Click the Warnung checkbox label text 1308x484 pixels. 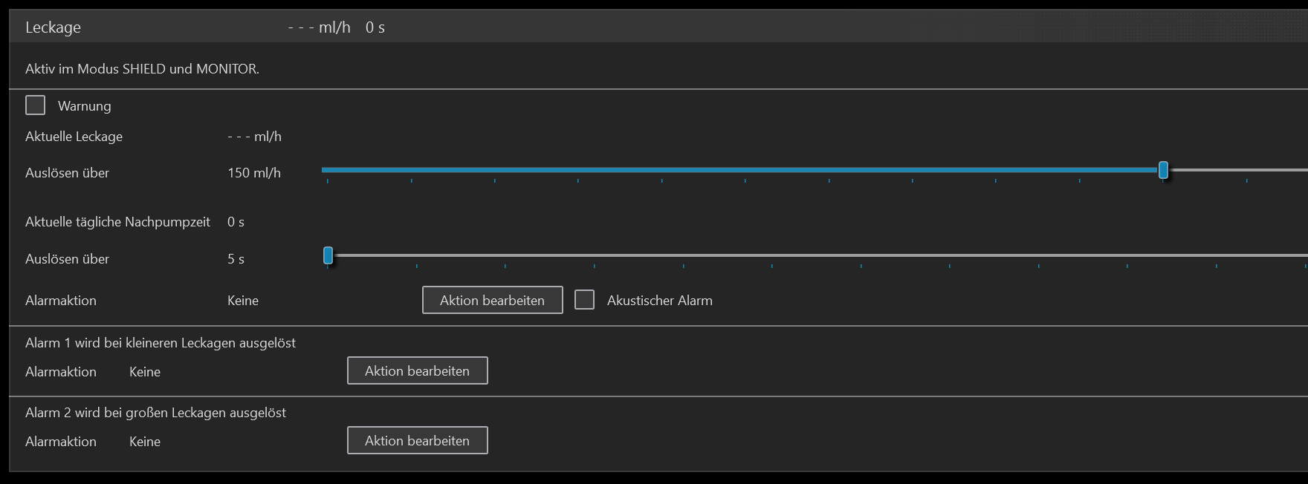[85, 106]
